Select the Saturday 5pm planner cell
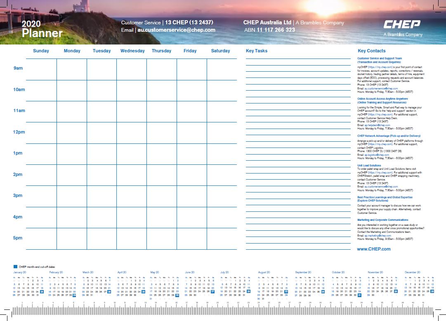Screen dimensions: 446x321 [x=222, y=239]
